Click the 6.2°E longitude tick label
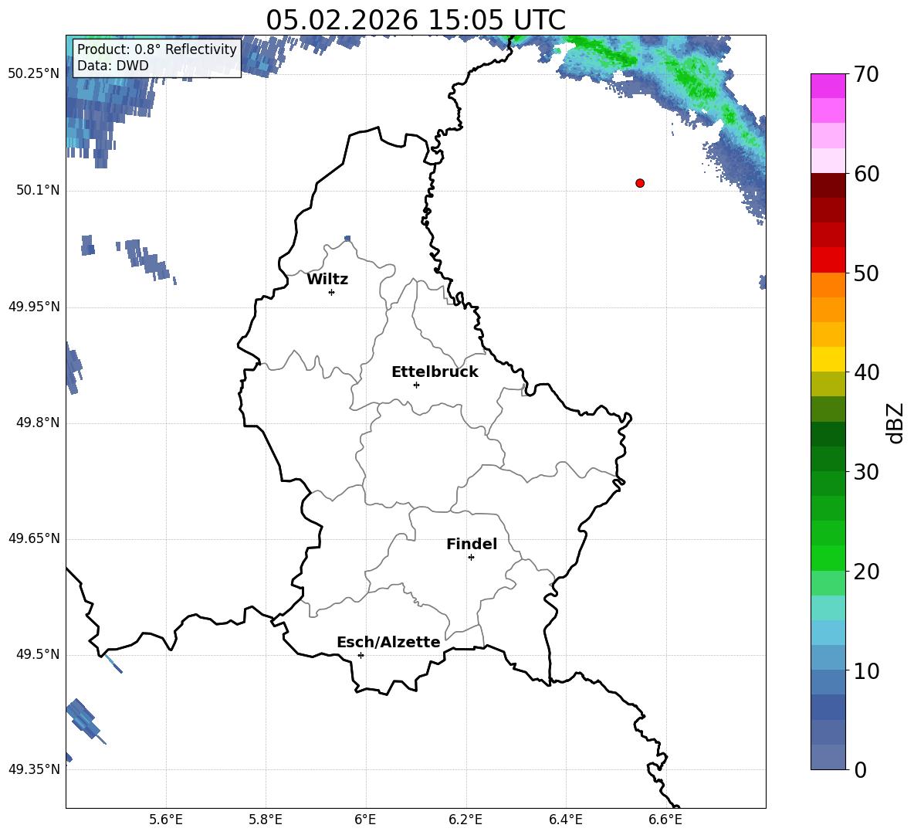This screenshot has width=914, height=835. [465, 820]
